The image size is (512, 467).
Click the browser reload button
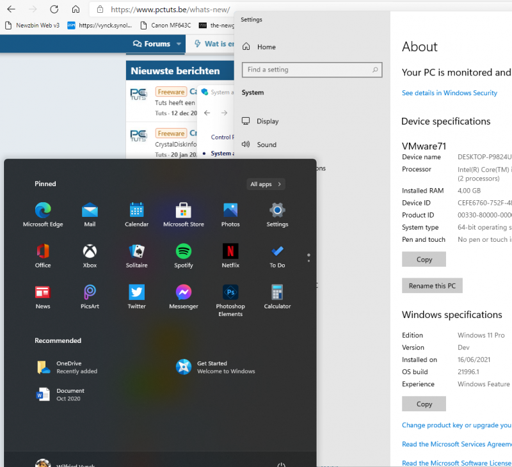[x=54, y=10]
